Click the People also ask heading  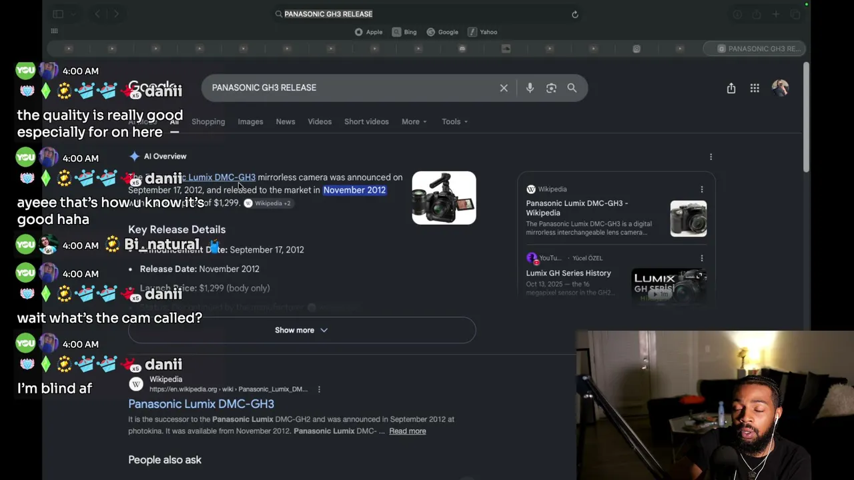165,460
